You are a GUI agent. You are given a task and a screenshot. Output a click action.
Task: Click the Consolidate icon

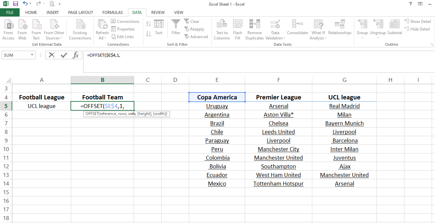coord(297,24)
